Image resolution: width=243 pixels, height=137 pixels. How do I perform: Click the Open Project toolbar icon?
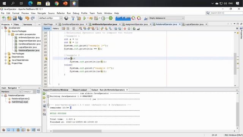click(x=15, y=18)
